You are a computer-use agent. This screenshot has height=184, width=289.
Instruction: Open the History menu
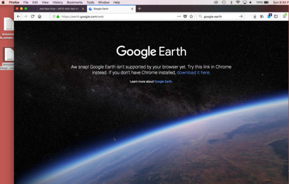58,2
